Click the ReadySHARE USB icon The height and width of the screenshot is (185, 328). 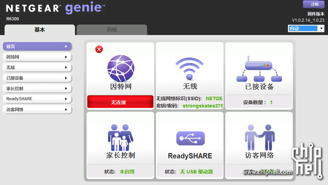(x=190, y=138)
